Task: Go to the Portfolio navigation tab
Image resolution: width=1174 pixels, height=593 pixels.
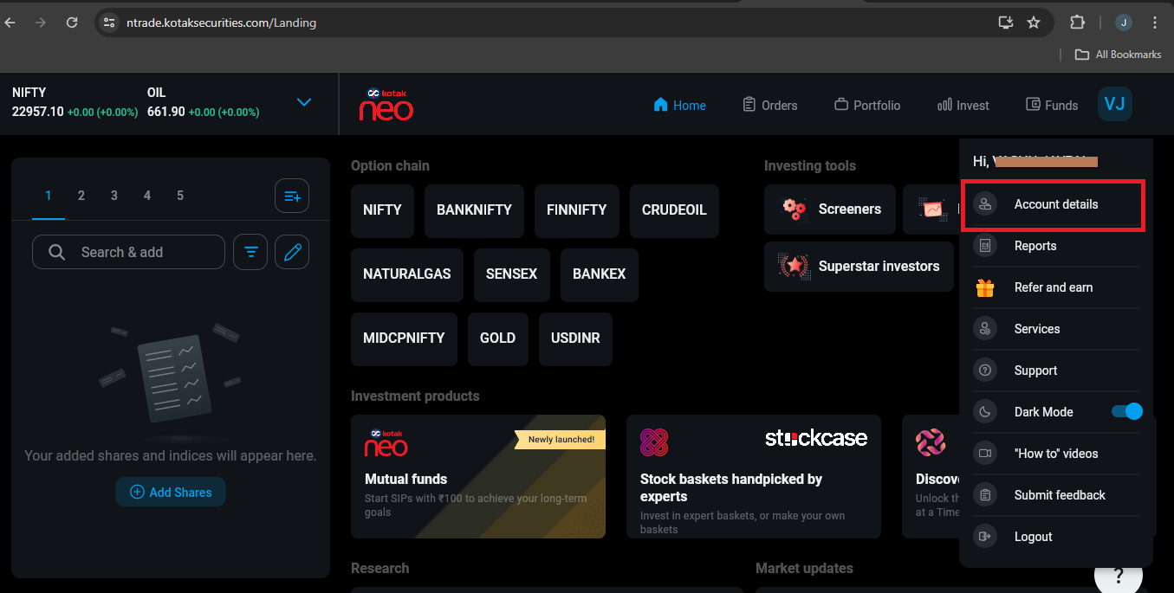Action: (x=867, y=106)
